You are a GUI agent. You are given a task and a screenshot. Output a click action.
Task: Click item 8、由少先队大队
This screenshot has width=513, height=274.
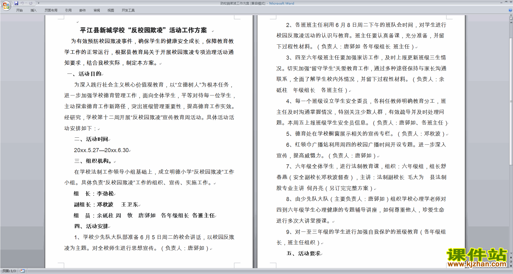[x=361, y=210]
